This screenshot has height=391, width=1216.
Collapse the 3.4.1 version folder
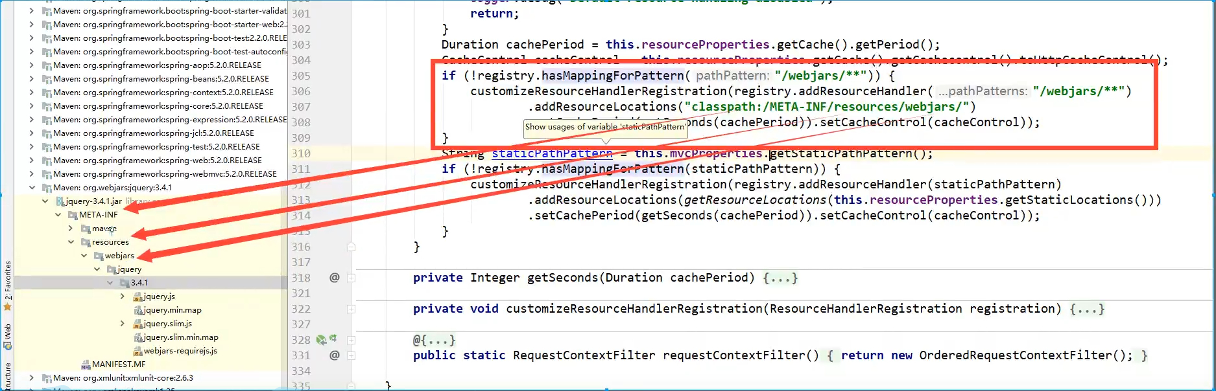click(x=110, y=283)
